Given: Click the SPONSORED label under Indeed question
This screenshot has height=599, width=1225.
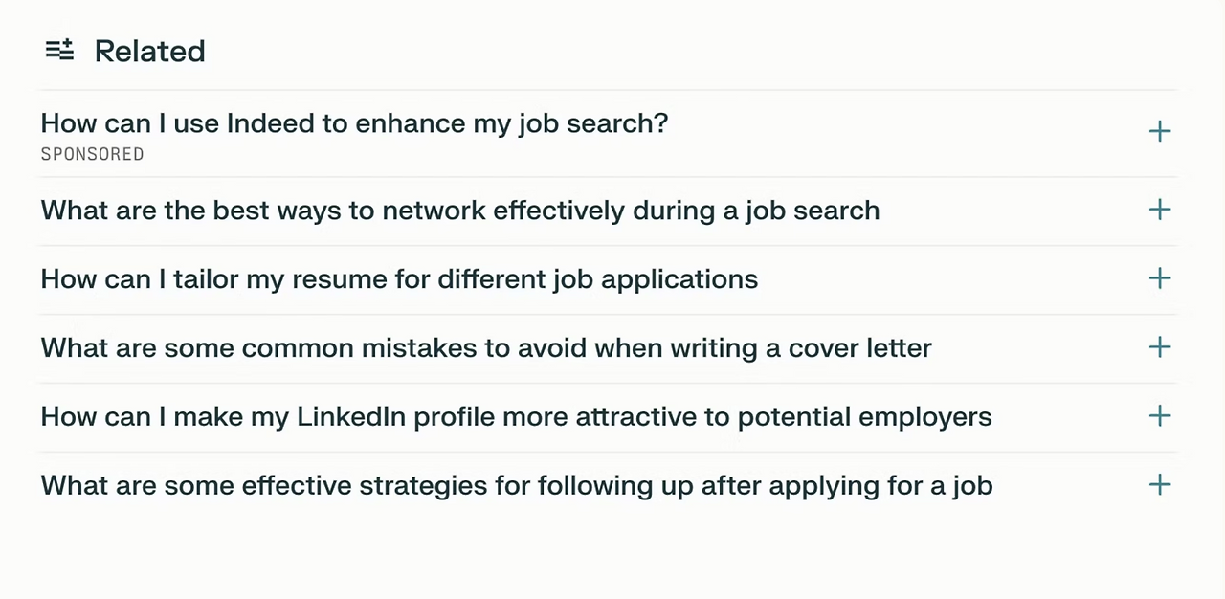Looking at the screenshot, I should tap(92, 154).
